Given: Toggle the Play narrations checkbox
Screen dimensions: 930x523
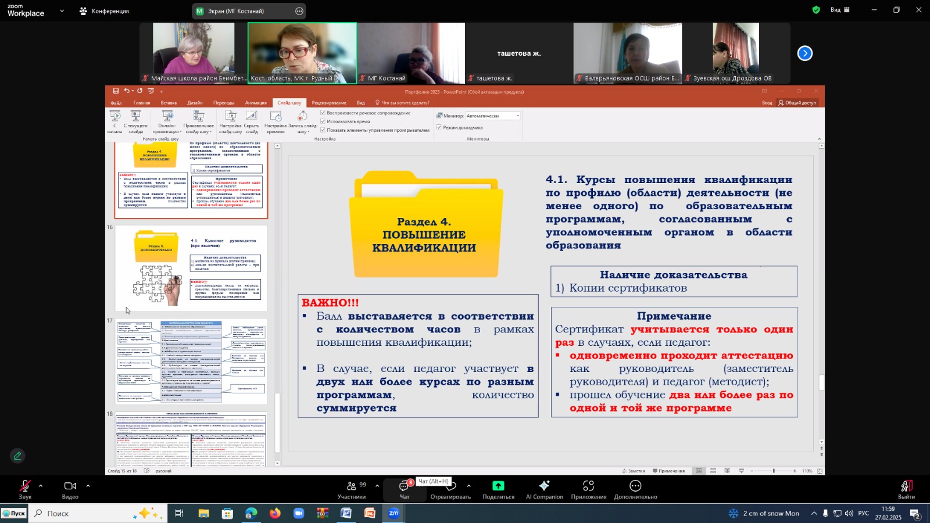Looking at the screenshot, I should pyautogui.click(x=323, y=113).
